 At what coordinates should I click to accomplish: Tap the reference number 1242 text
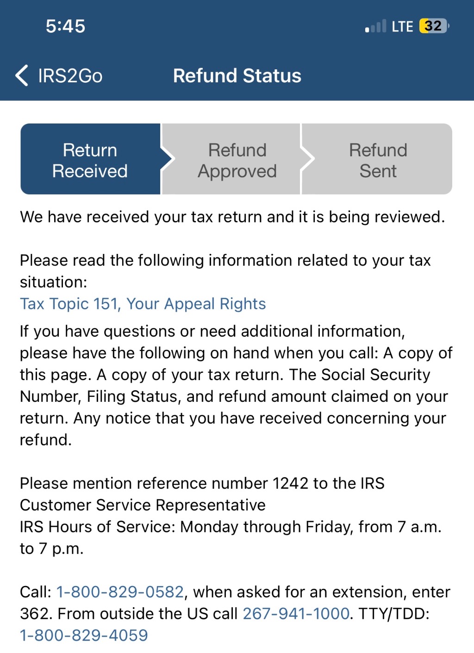(290, 483)
